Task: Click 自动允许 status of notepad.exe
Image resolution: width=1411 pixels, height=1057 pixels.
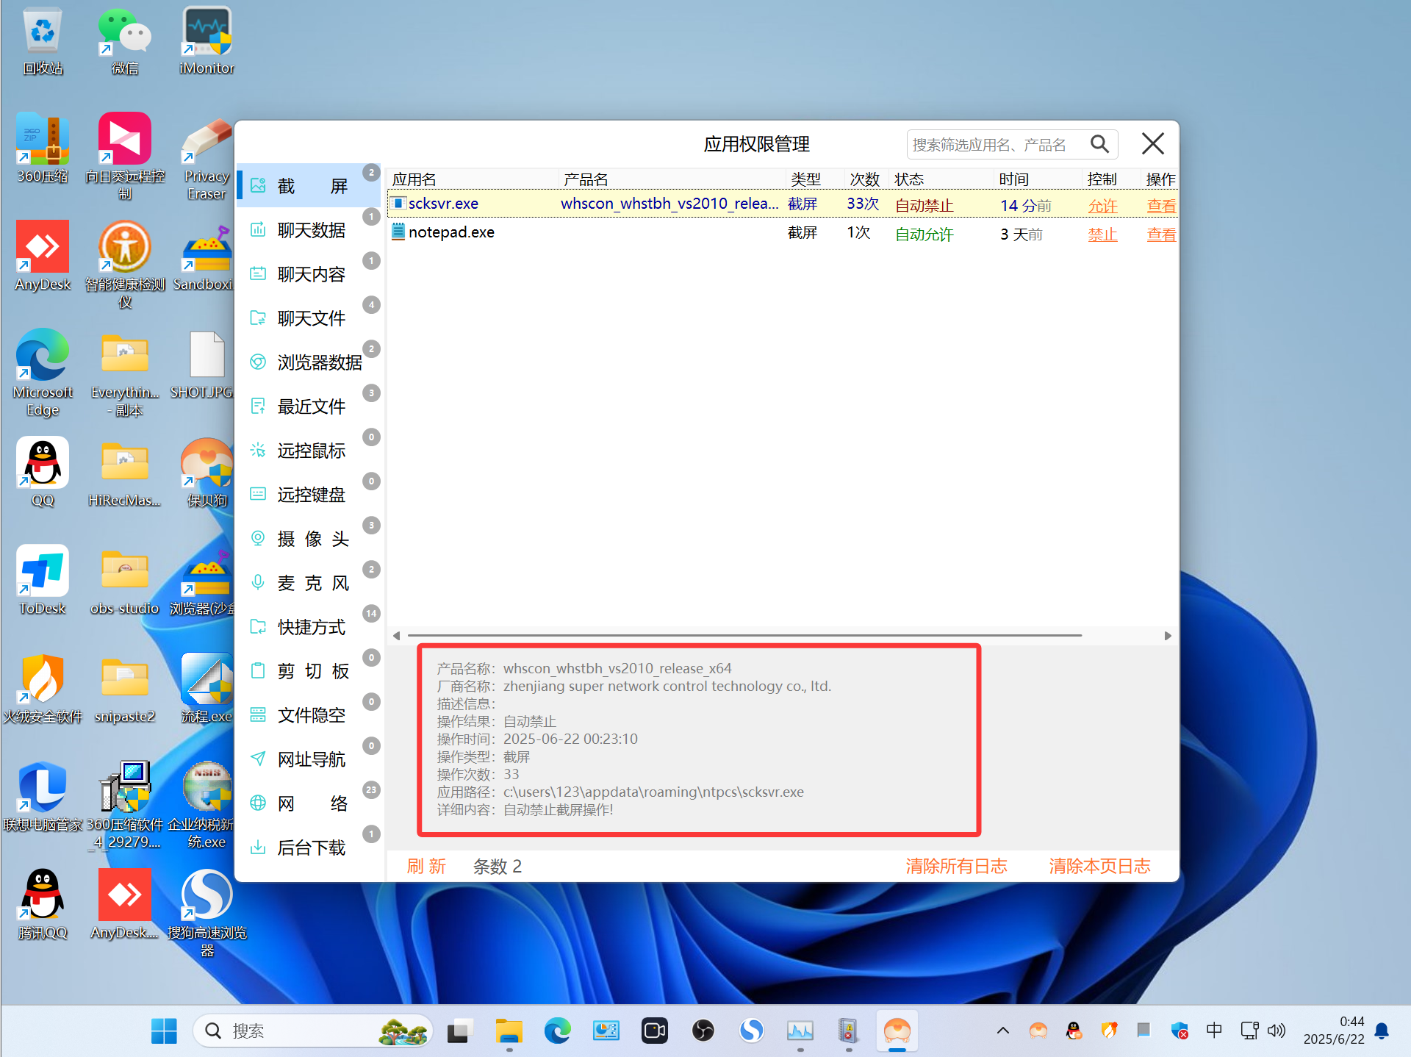Action: [924, 234]
